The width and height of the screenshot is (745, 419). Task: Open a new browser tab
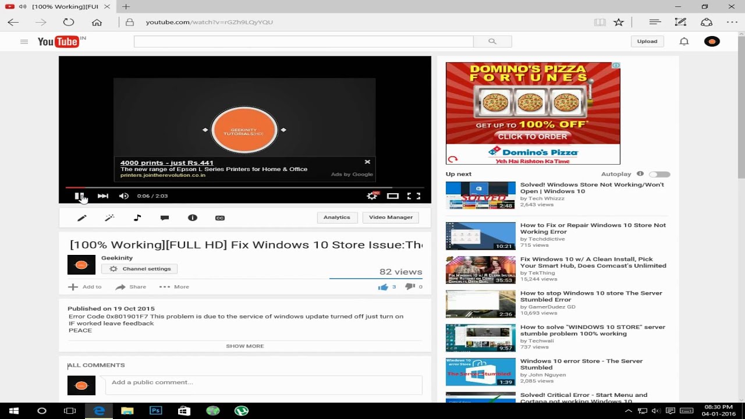(126, 6)
